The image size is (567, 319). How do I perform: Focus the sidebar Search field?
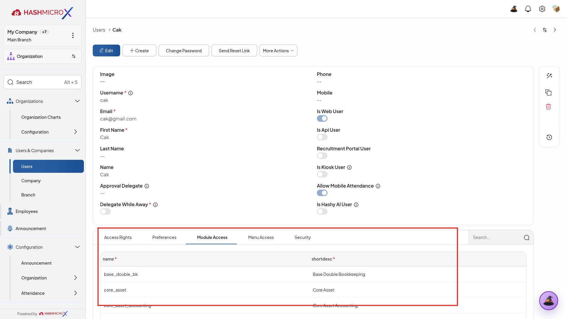pyautogui.click(x=43, y=82)
